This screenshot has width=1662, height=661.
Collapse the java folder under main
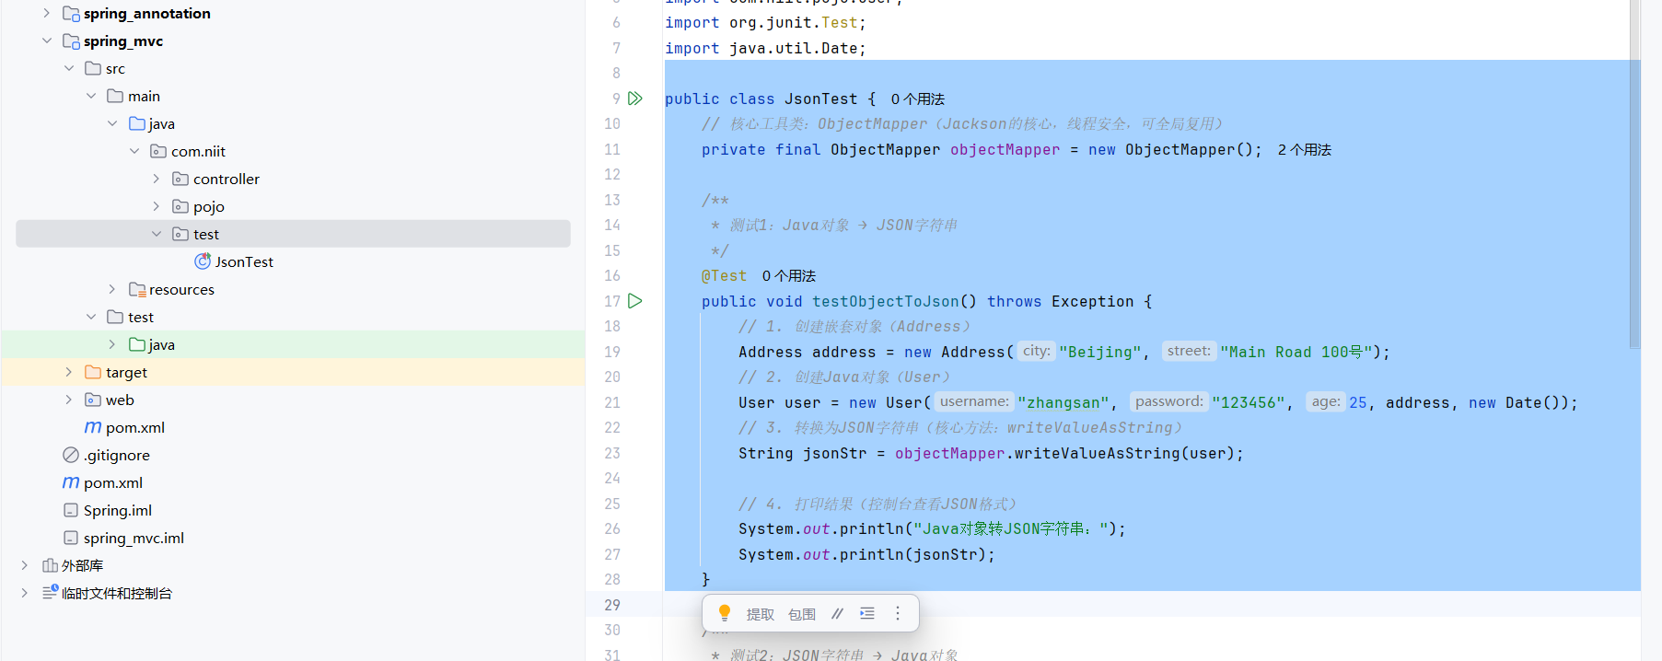pos(112,123)
